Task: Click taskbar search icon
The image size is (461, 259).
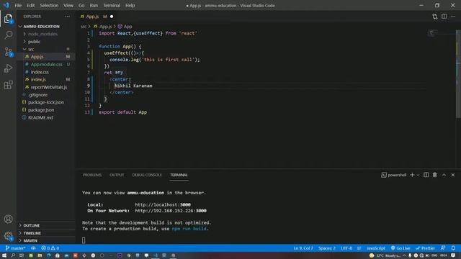Action: click(13, 255)
